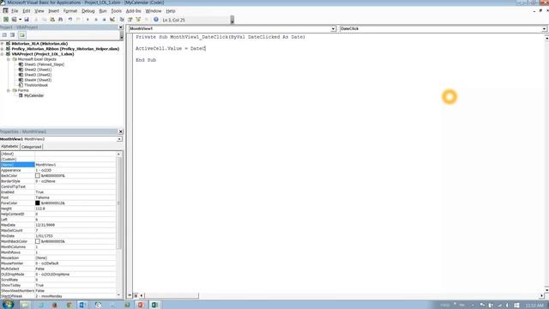Open the Properties object selector dropdown
549x309 pixels.
click(119, 139)
